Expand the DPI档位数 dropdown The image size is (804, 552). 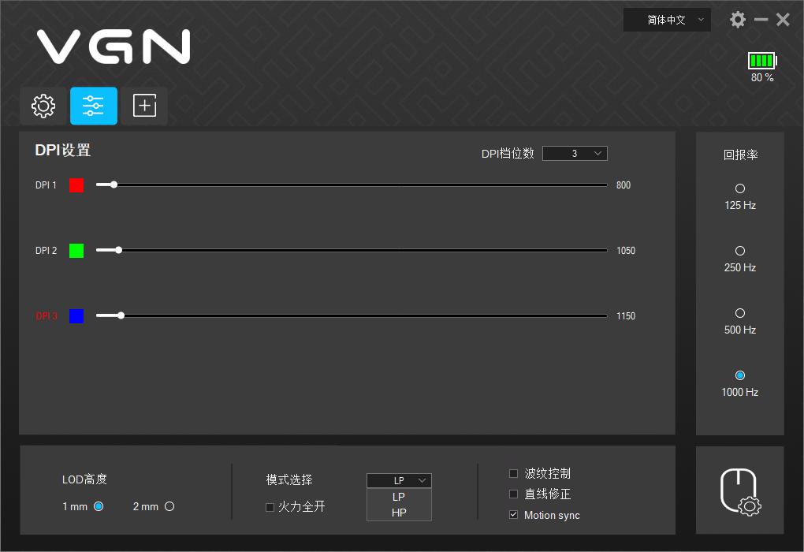[x=575, y=154]
